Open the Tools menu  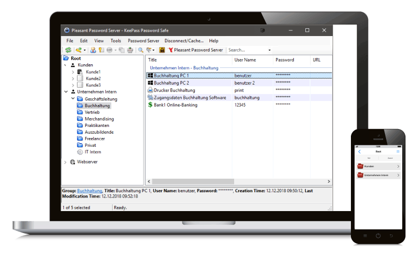[116, 41]
